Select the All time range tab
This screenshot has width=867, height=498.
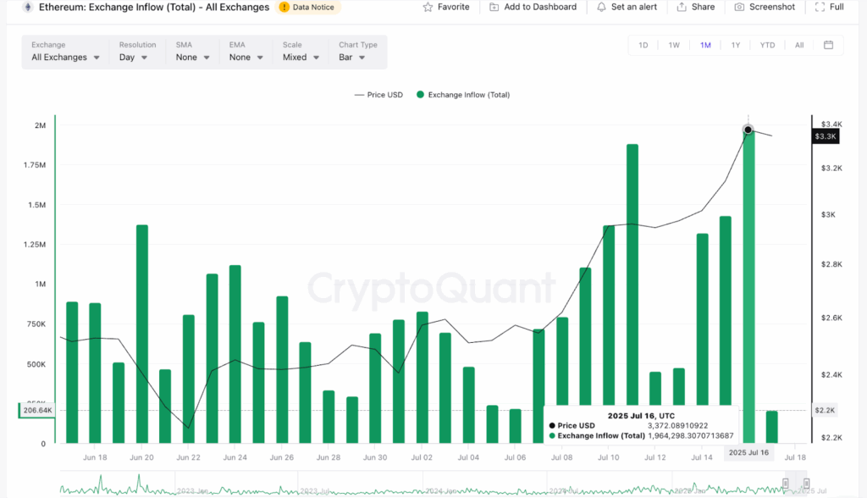pyautogui.click(x=799, y=46)
